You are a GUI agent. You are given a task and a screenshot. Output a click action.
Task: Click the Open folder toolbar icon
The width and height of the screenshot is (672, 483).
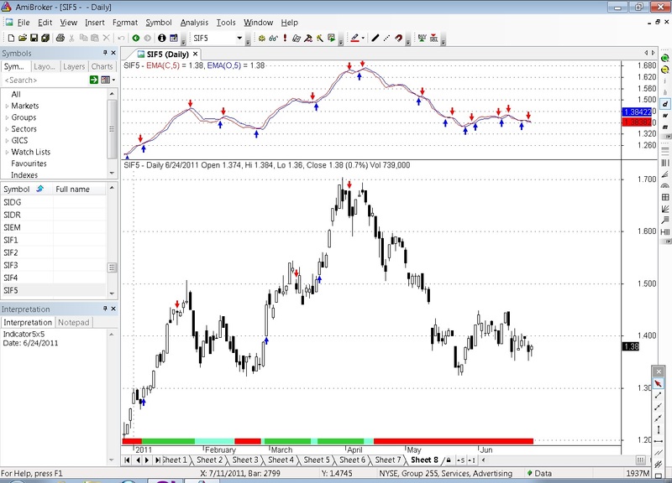pyautogui.click(x=23, y=38)
